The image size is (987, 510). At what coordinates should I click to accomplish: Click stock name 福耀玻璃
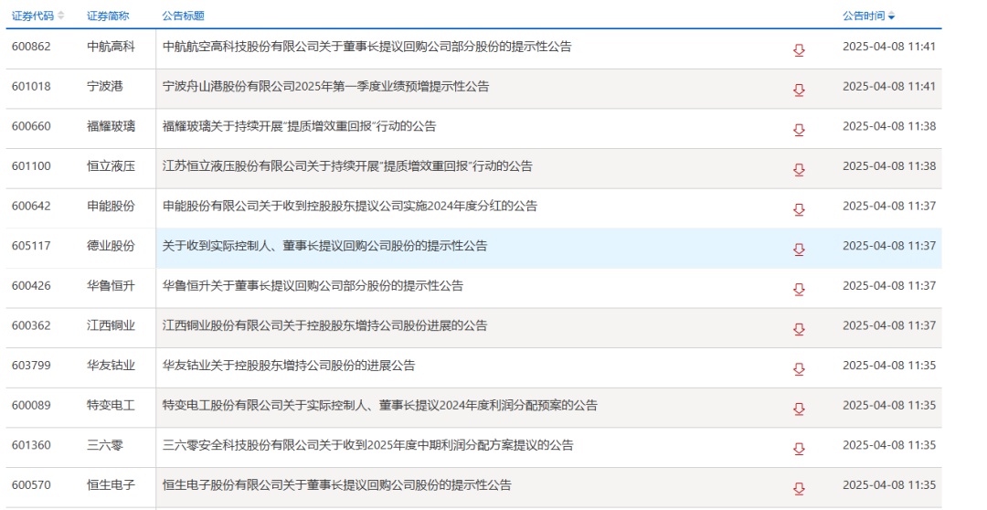pyautogui.click(x=111, y=126)
